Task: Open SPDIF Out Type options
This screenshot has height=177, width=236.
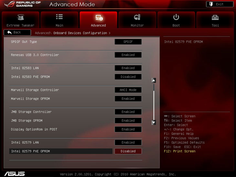Action: coord(128,42)
